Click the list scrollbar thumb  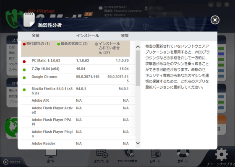(x=138, y=68)
